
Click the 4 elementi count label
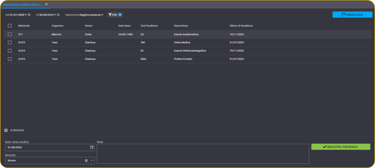pos(17,130)
